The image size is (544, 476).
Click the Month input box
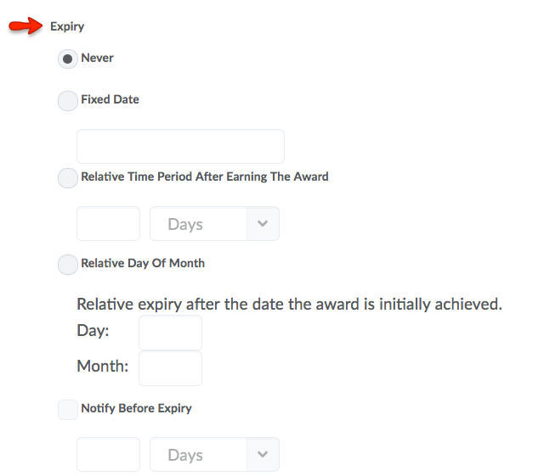tap(170, 368)
